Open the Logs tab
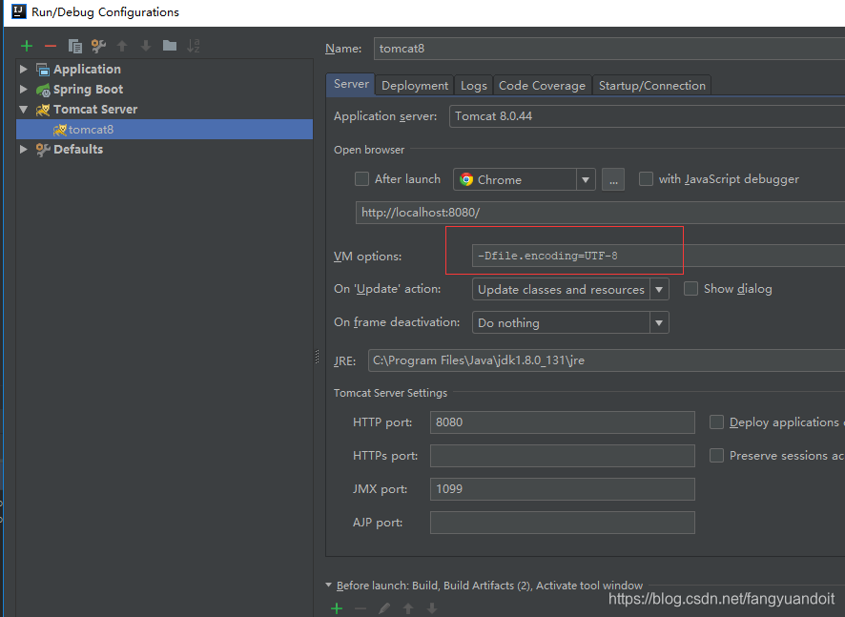Screen dimensions: 845x617 (x=474, y=85)
